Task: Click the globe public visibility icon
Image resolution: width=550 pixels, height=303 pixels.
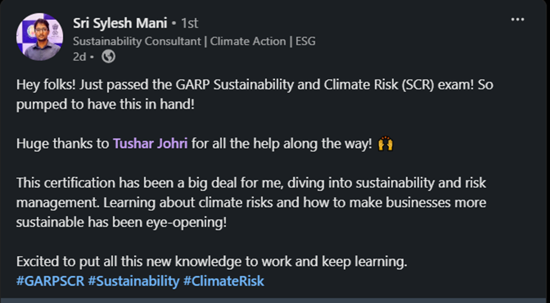Action: pos(108,57)
